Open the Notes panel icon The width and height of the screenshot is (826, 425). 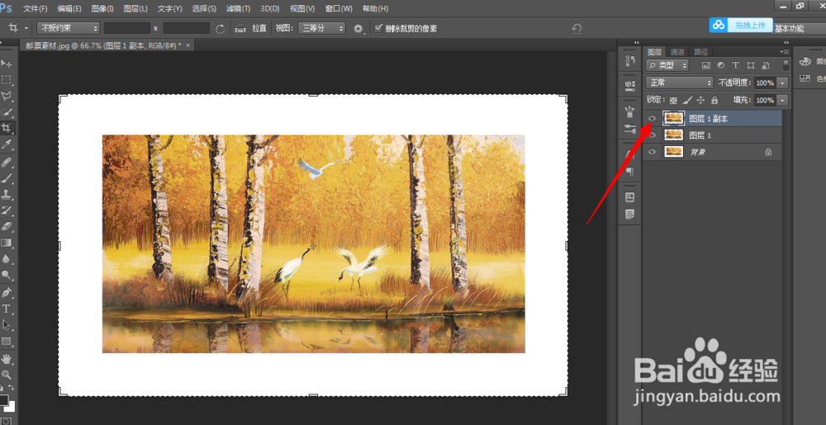(x=629, y=214)
